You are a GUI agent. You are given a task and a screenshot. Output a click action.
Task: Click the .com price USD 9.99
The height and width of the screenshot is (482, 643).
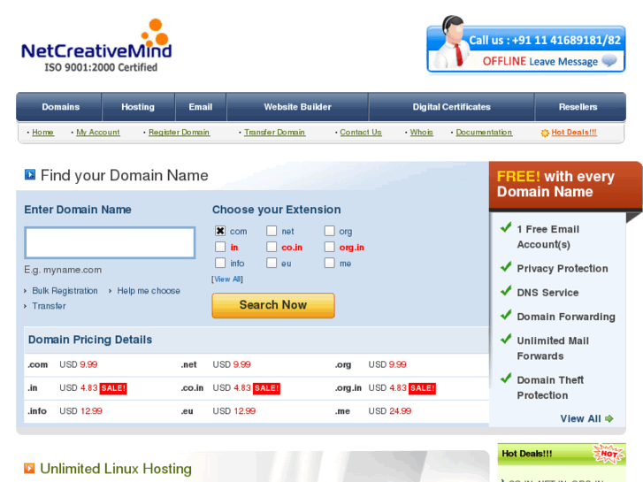click(x=79, y=364)
